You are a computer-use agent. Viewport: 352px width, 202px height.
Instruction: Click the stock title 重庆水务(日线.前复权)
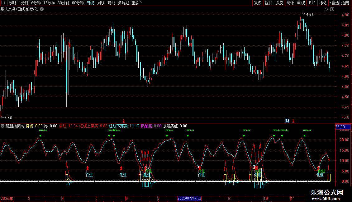pyautogui.click(x=20, y=9)
